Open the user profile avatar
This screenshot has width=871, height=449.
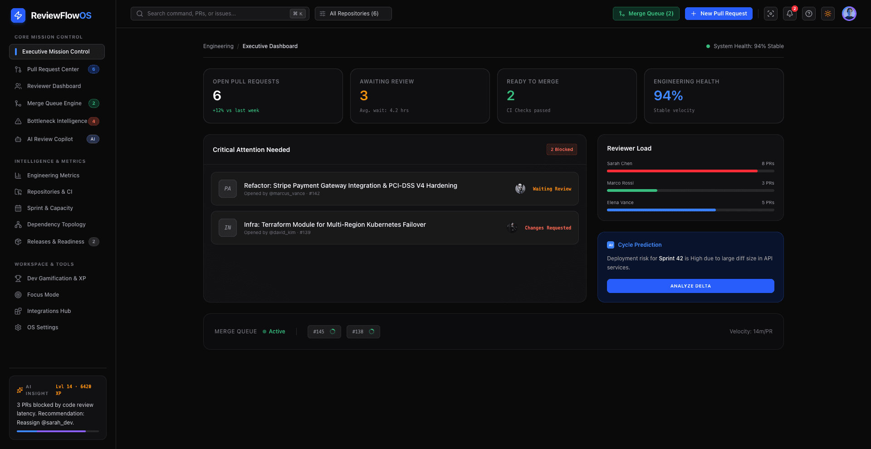coord(849,14)
